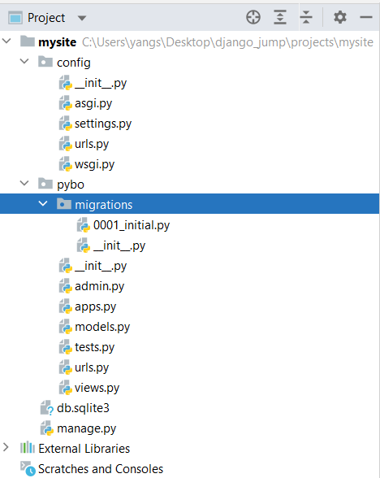Click the Collapse All toolbar icon
The image size is (380, 478).
click(306, 17)
